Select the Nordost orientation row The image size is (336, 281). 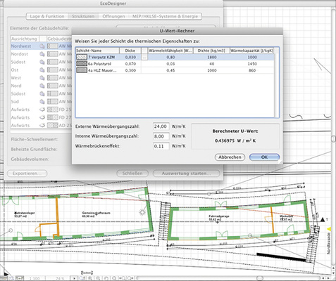[x=41, y=54]
